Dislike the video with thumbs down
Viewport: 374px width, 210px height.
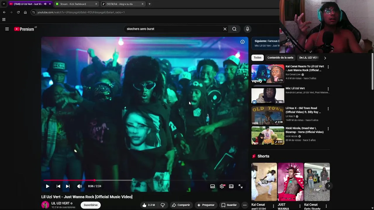(x=163, y=205)
